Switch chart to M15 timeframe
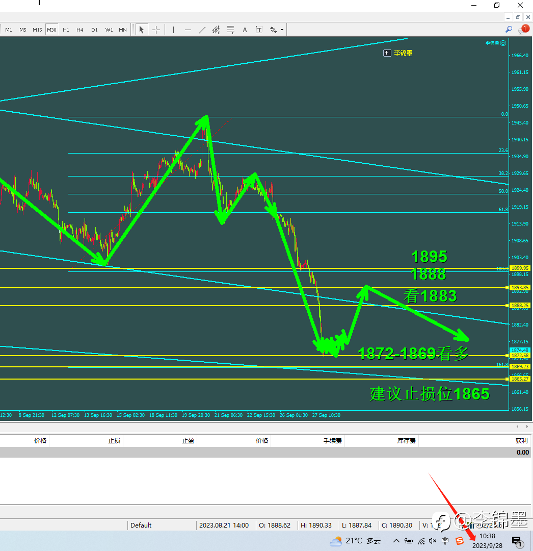This screenshot has width=533, height=551. (37, 30)
